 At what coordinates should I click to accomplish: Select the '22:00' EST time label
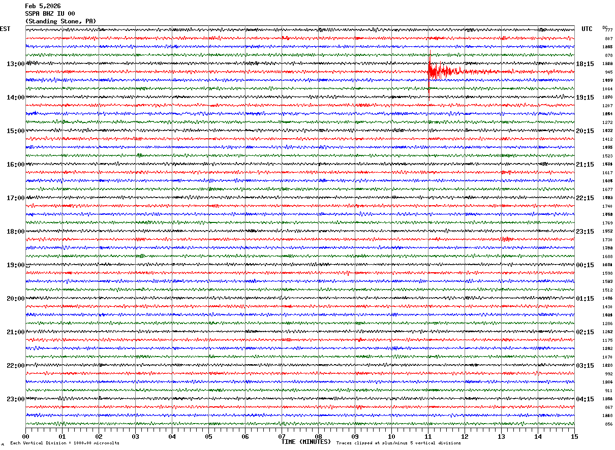click(15, 365)
